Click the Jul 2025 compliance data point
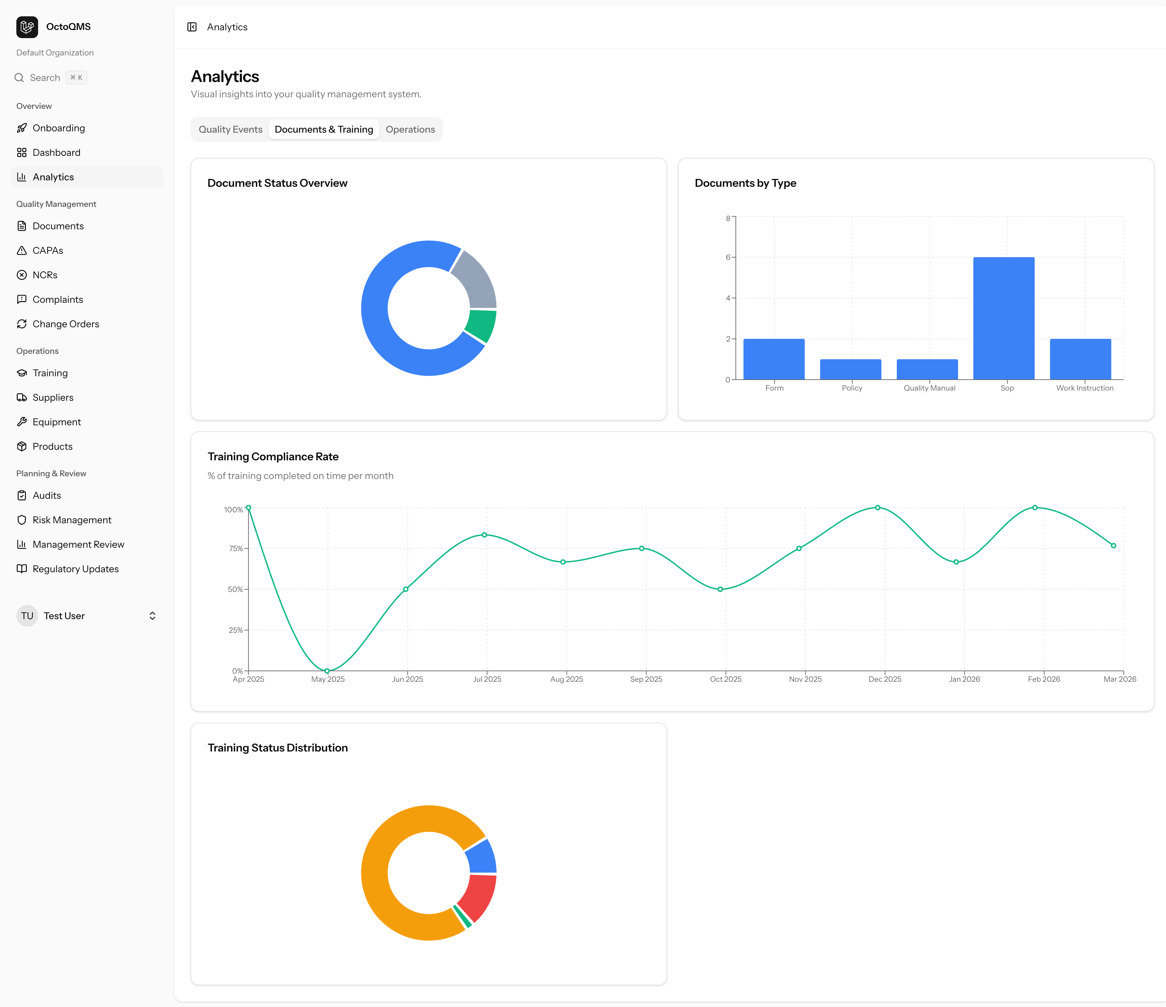The width and height of the screenshot is (1166, 1007). [x=485, y=535]
